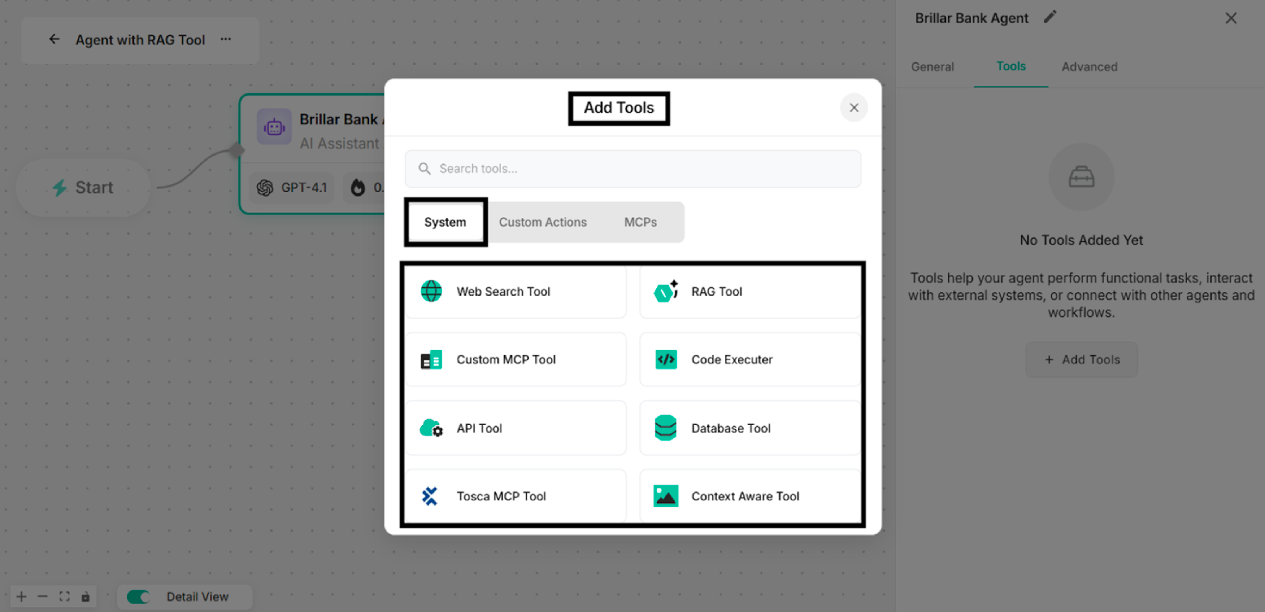Click the Search tools input field
Viewport: 1265px width, 612px height.
click(x=632, y=169)
